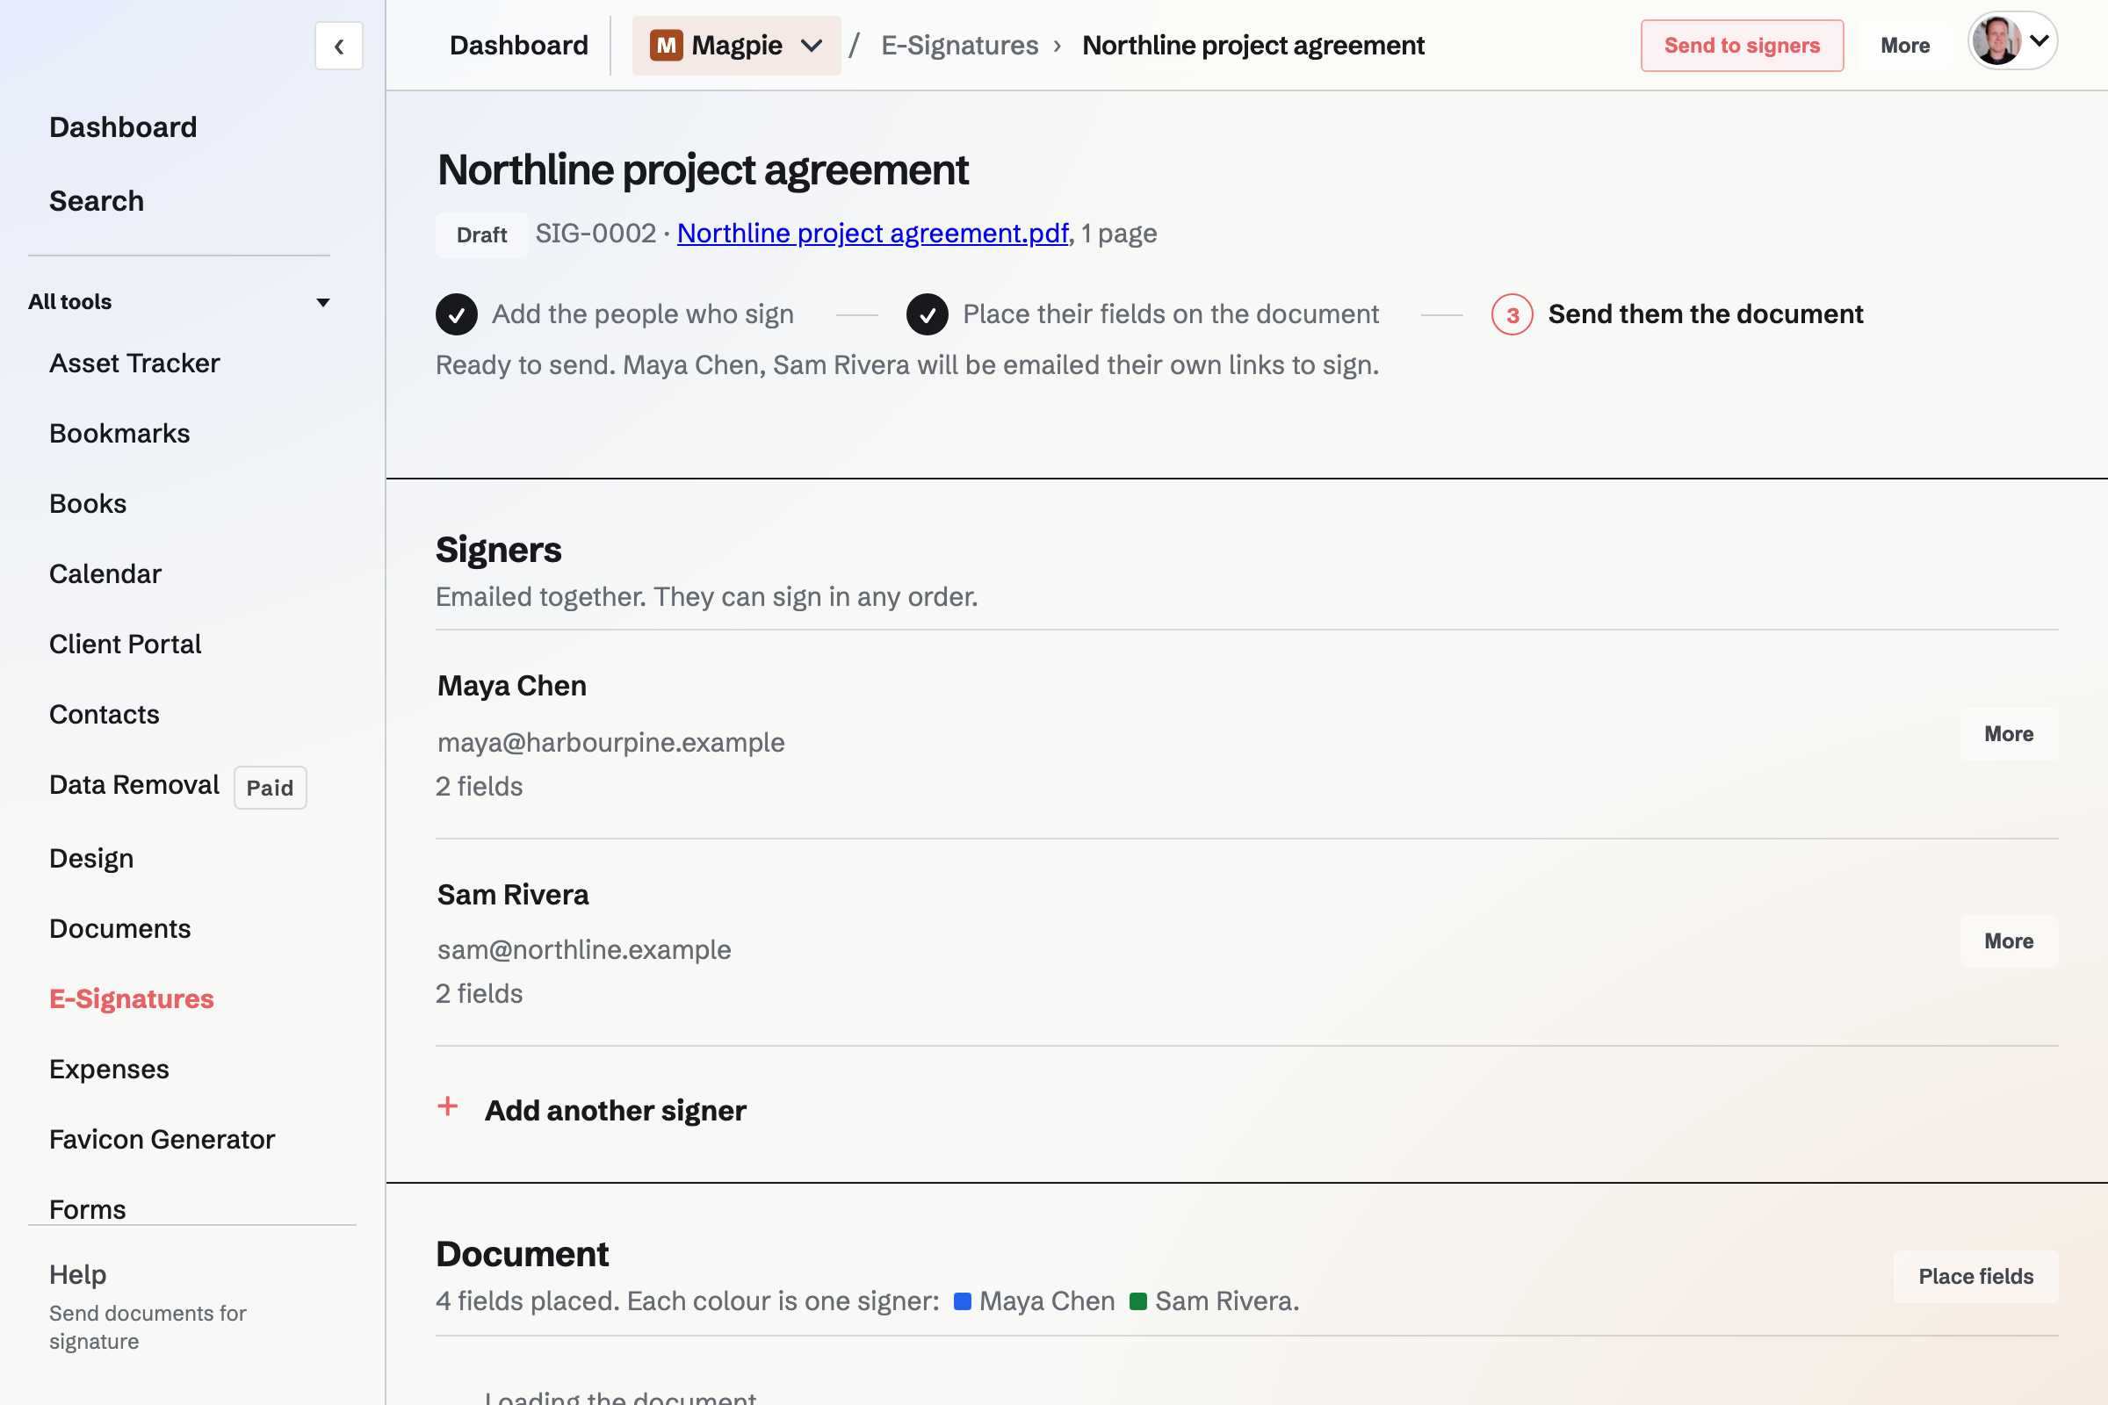Click Dashboard in the top bar
This screenshot has width=2108, height=1405.
pos(519,46)
